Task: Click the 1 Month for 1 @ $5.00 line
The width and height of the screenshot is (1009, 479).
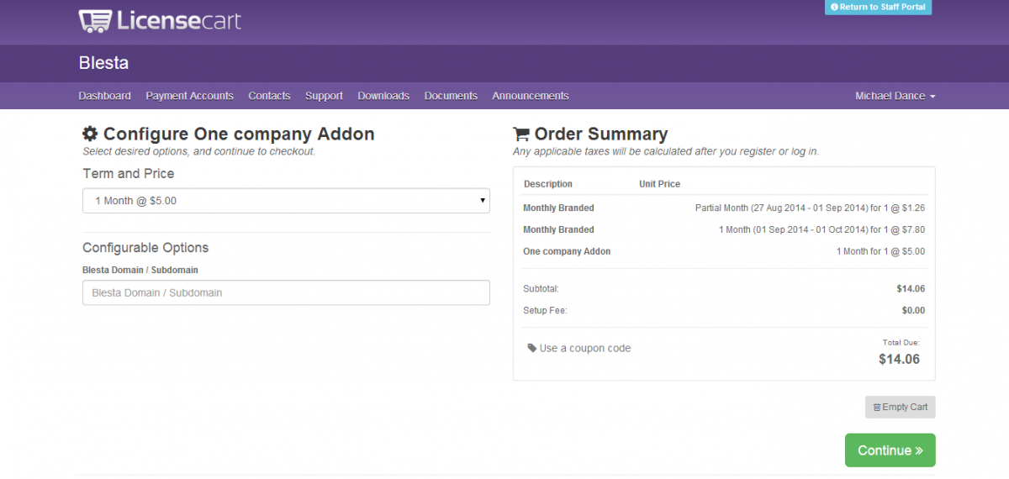Action: tap(880, 251)
